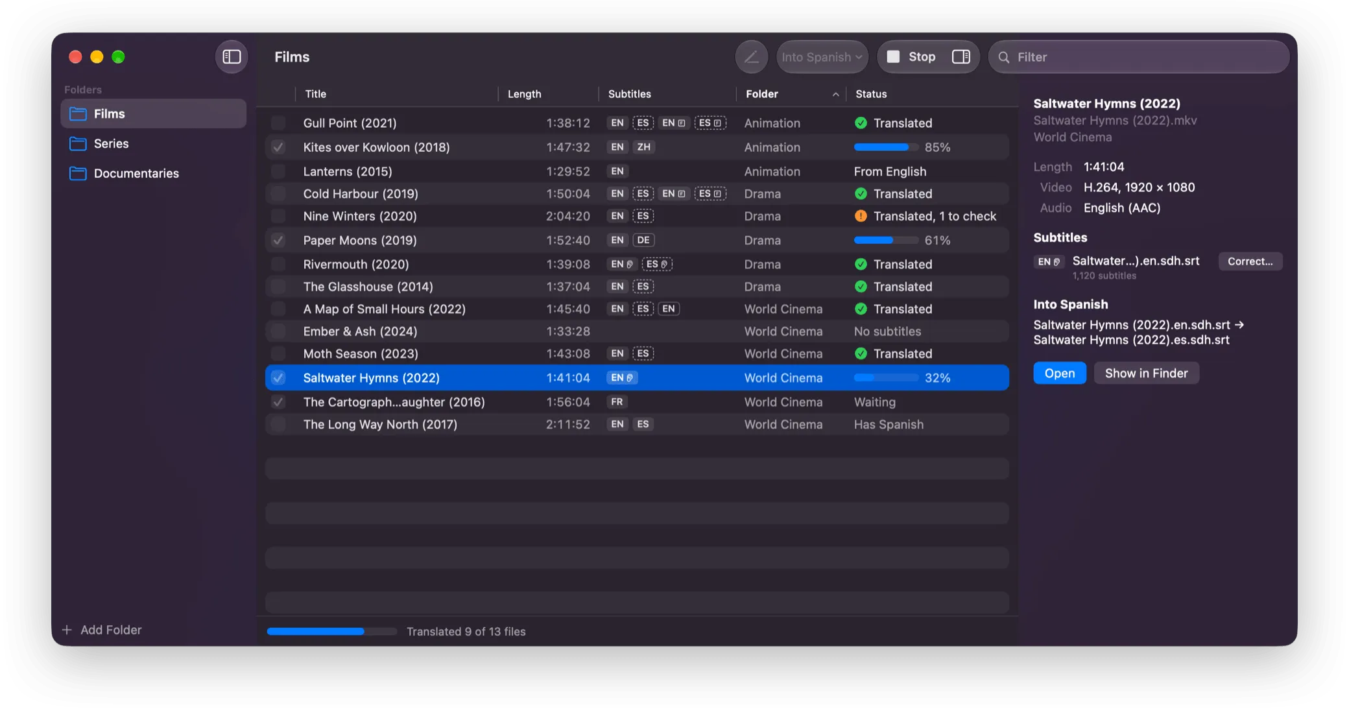The image size is (1349, 716).
Task: Sort by the Length column header
Action: [548, 94]
